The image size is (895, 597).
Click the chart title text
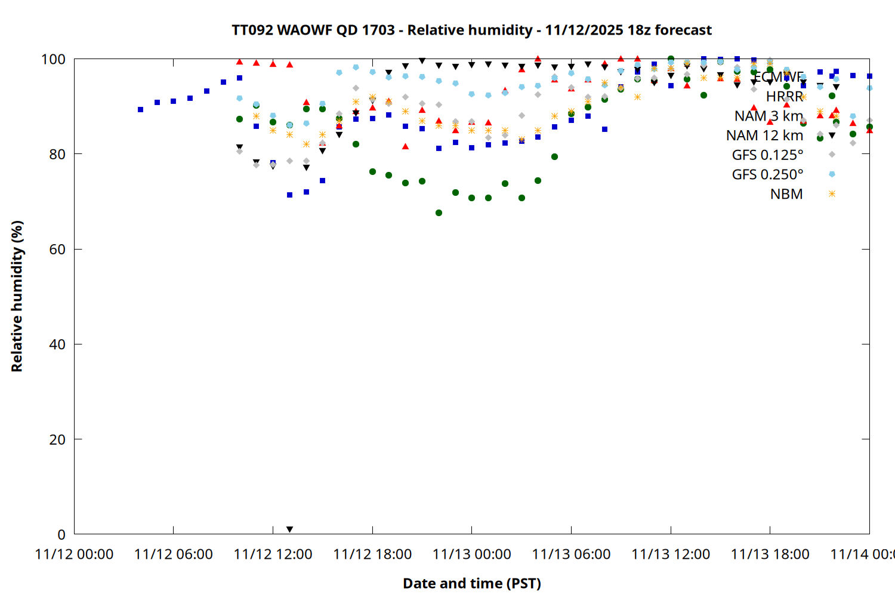pos(471,30)
